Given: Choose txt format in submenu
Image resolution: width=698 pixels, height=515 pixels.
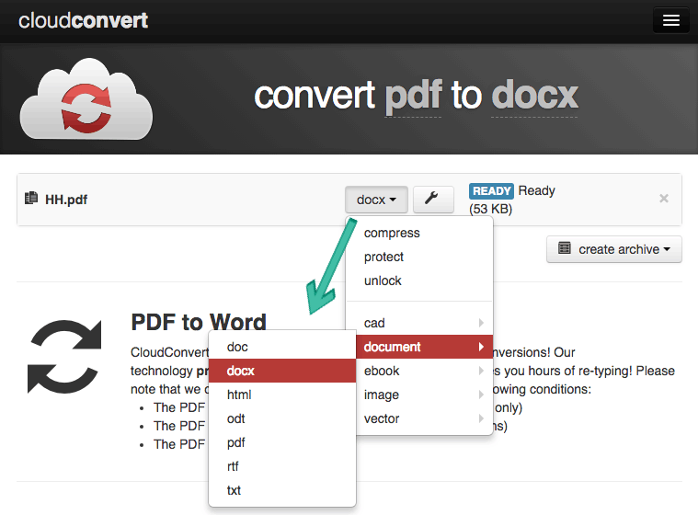Looking at the screenshot, I should [282, 490].
